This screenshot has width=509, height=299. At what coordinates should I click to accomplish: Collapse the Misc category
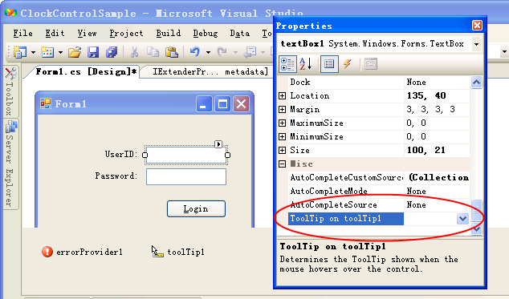coord(282,164)
